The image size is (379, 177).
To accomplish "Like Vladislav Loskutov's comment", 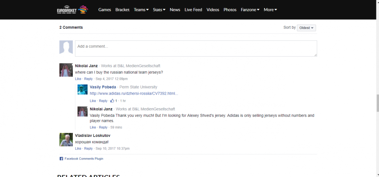I will coord(78,149).
